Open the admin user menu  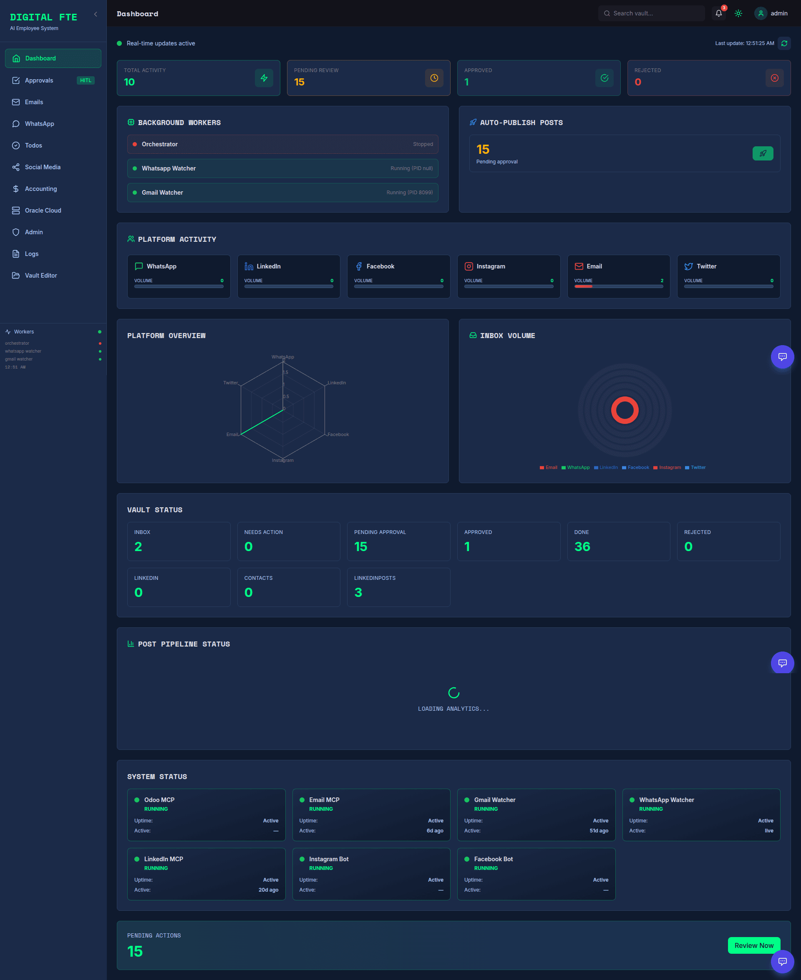pos(771,13)
